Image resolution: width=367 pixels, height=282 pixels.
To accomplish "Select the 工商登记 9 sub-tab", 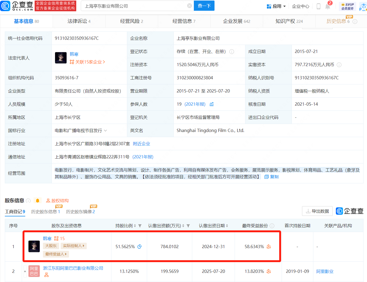I will coord(15,212).
